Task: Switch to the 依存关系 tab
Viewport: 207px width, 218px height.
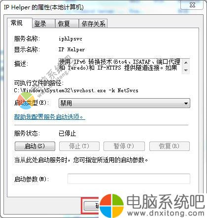Action: (x=93, y=24)
